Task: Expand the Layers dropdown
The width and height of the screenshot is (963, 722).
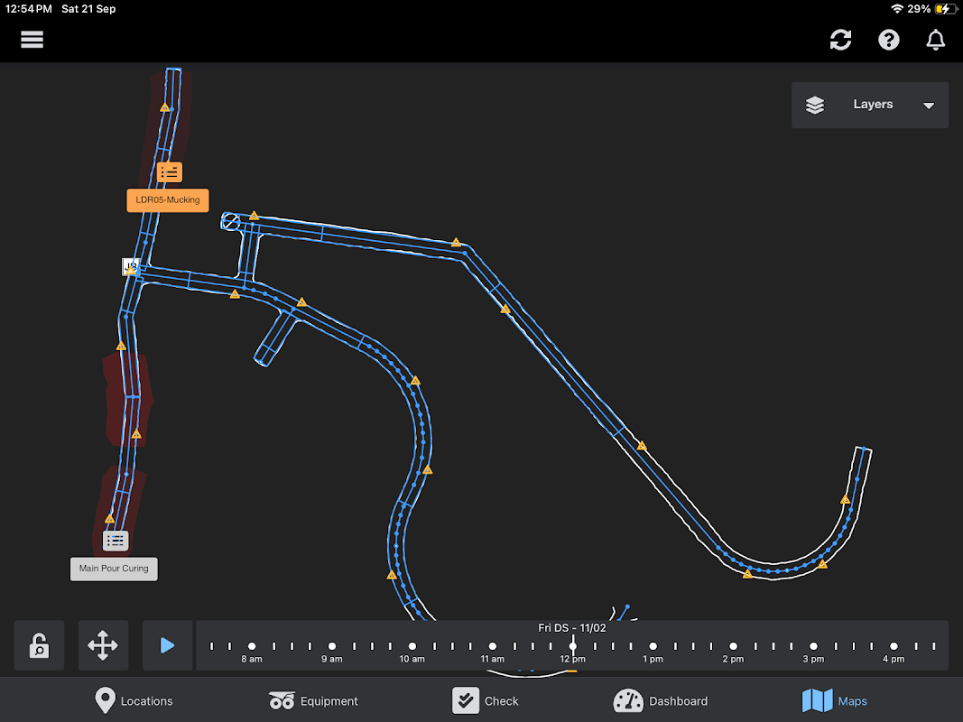Action: [870, 105]
